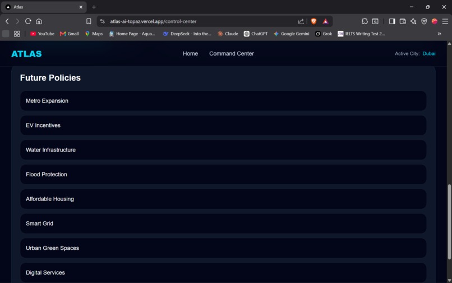Expand the Urban Green Spaces policy
Screen dimensions: 452x283
click(x=223, y=248)
